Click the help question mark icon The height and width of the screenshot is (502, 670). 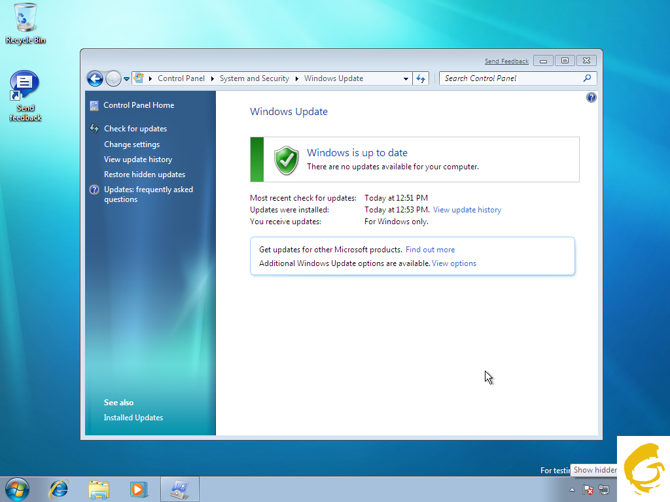[591, 97]
